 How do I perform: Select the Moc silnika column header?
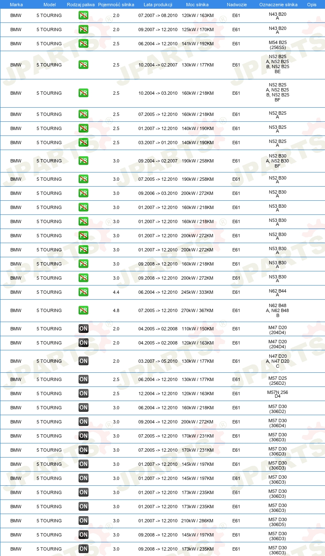click(197, 4)
